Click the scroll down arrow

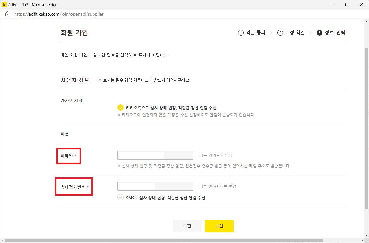click(366, 236)
